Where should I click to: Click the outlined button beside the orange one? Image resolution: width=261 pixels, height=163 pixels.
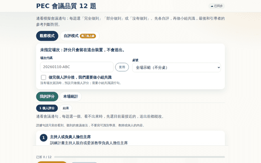tap(84, 162)
